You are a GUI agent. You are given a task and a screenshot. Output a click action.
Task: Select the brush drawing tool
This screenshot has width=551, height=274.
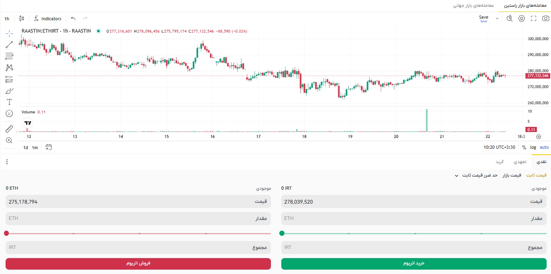click(x=9, y=91)
